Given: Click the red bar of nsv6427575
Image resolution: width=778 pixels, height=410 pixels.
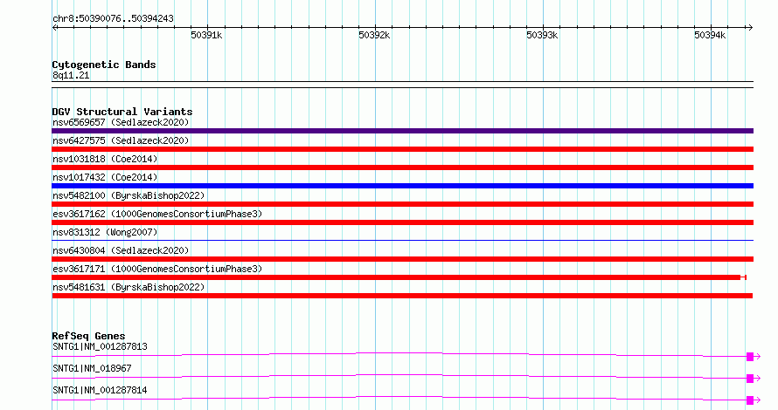Looking at the screenshot, I should click(402, 149).
